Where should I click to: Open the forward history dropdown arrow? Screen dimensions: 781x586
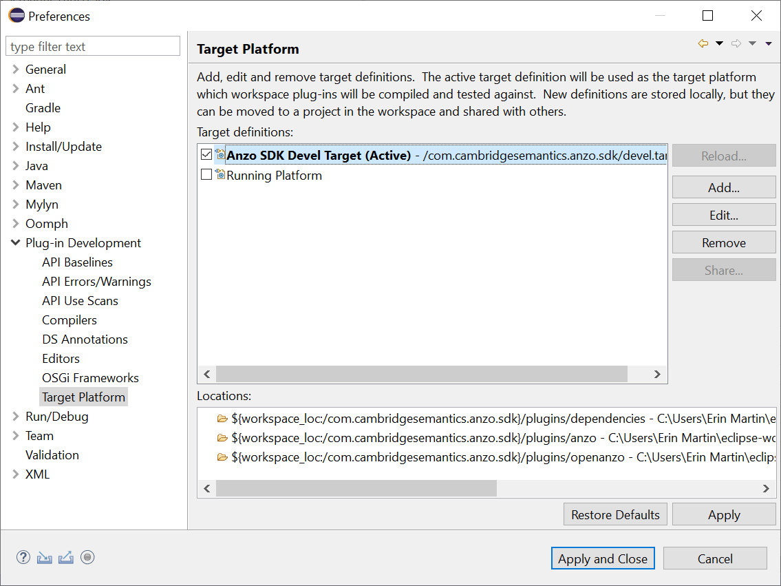click(753, 43)
